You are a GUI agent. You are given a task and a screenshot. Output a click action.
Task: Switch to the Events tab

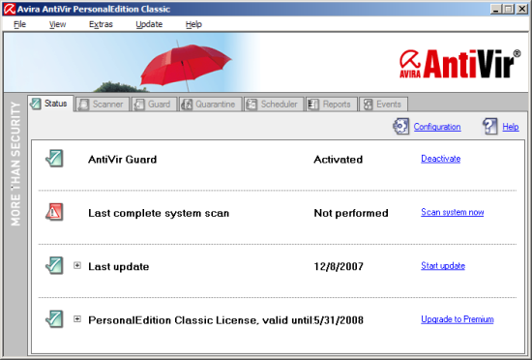[383, 105]
